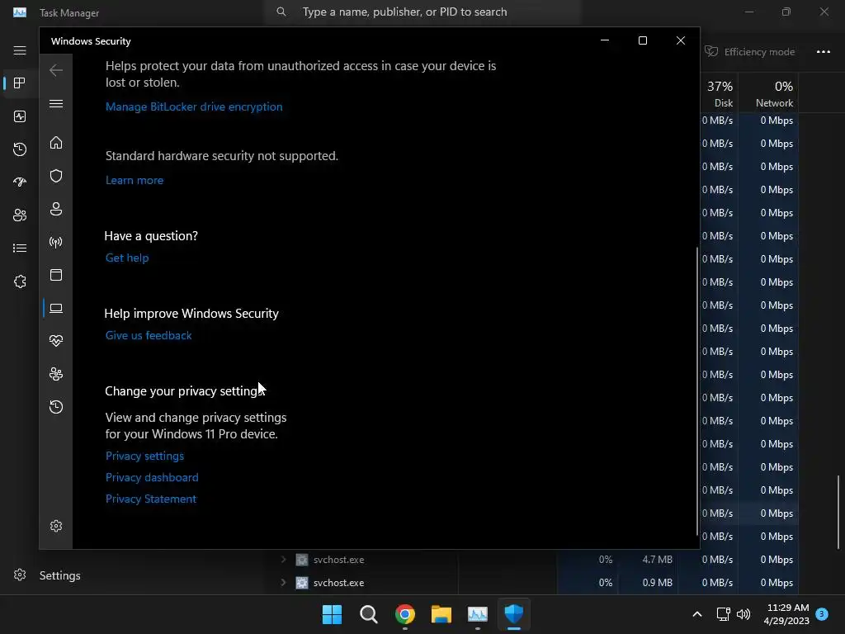This screenshot has width=845, height=634.
Task: Open the Windows Start menu
Action: tap(332, 614)
